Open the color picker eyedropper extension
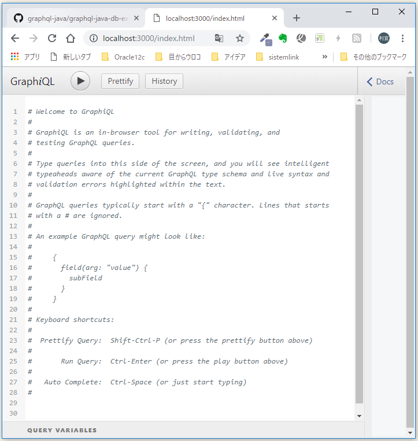Image resolution: width=418 pixels, height=441 pixels. click(265, 39)
